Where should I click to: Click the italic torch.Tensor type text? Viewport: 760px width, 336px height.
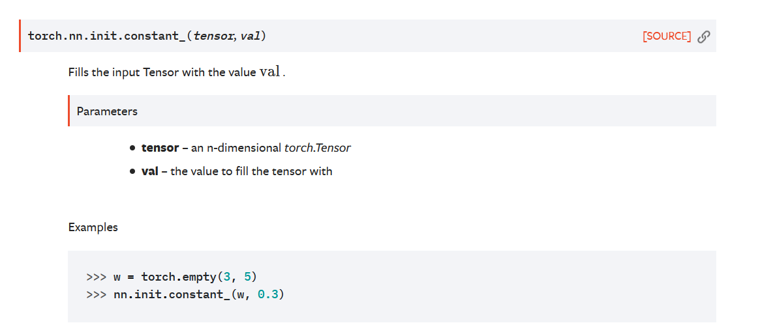pyautogui.click(x=317, y=148)
